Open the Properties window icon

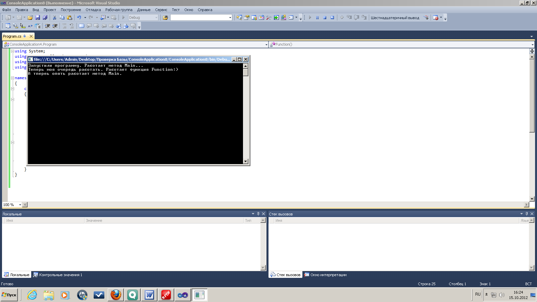(247, 17)
